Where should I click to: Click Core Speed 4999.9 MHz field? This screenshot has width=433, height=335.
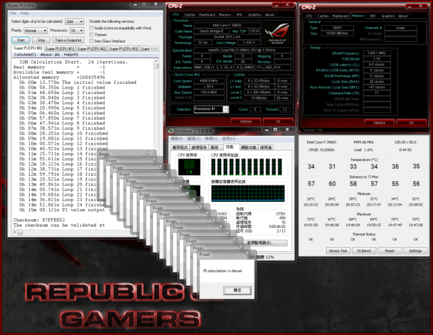click(x=209, y=81)
